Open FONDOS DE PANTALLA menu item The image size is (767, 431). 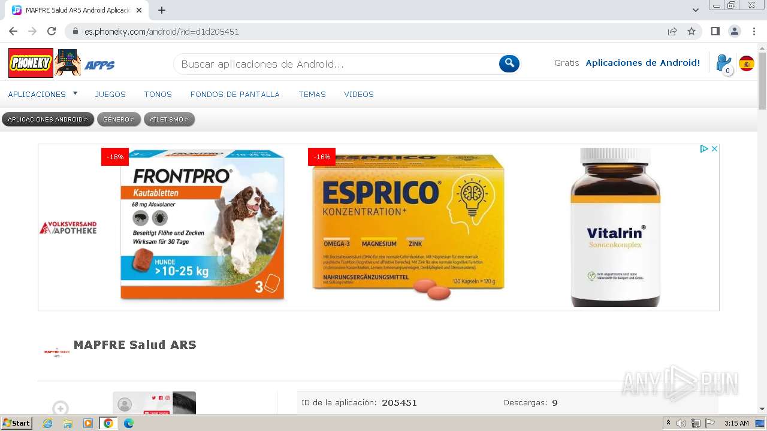pos(235,94)
